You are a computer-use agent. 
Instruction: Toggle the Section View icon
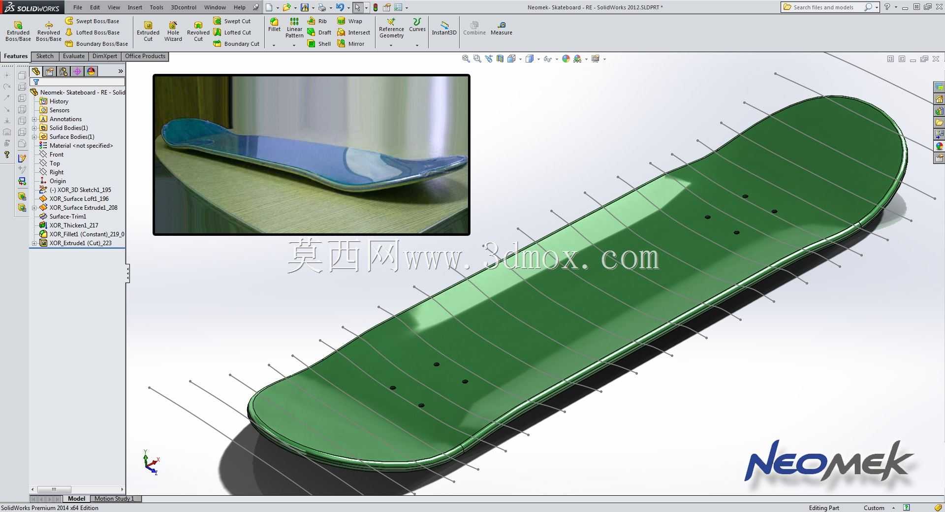[x=500, y=59]
